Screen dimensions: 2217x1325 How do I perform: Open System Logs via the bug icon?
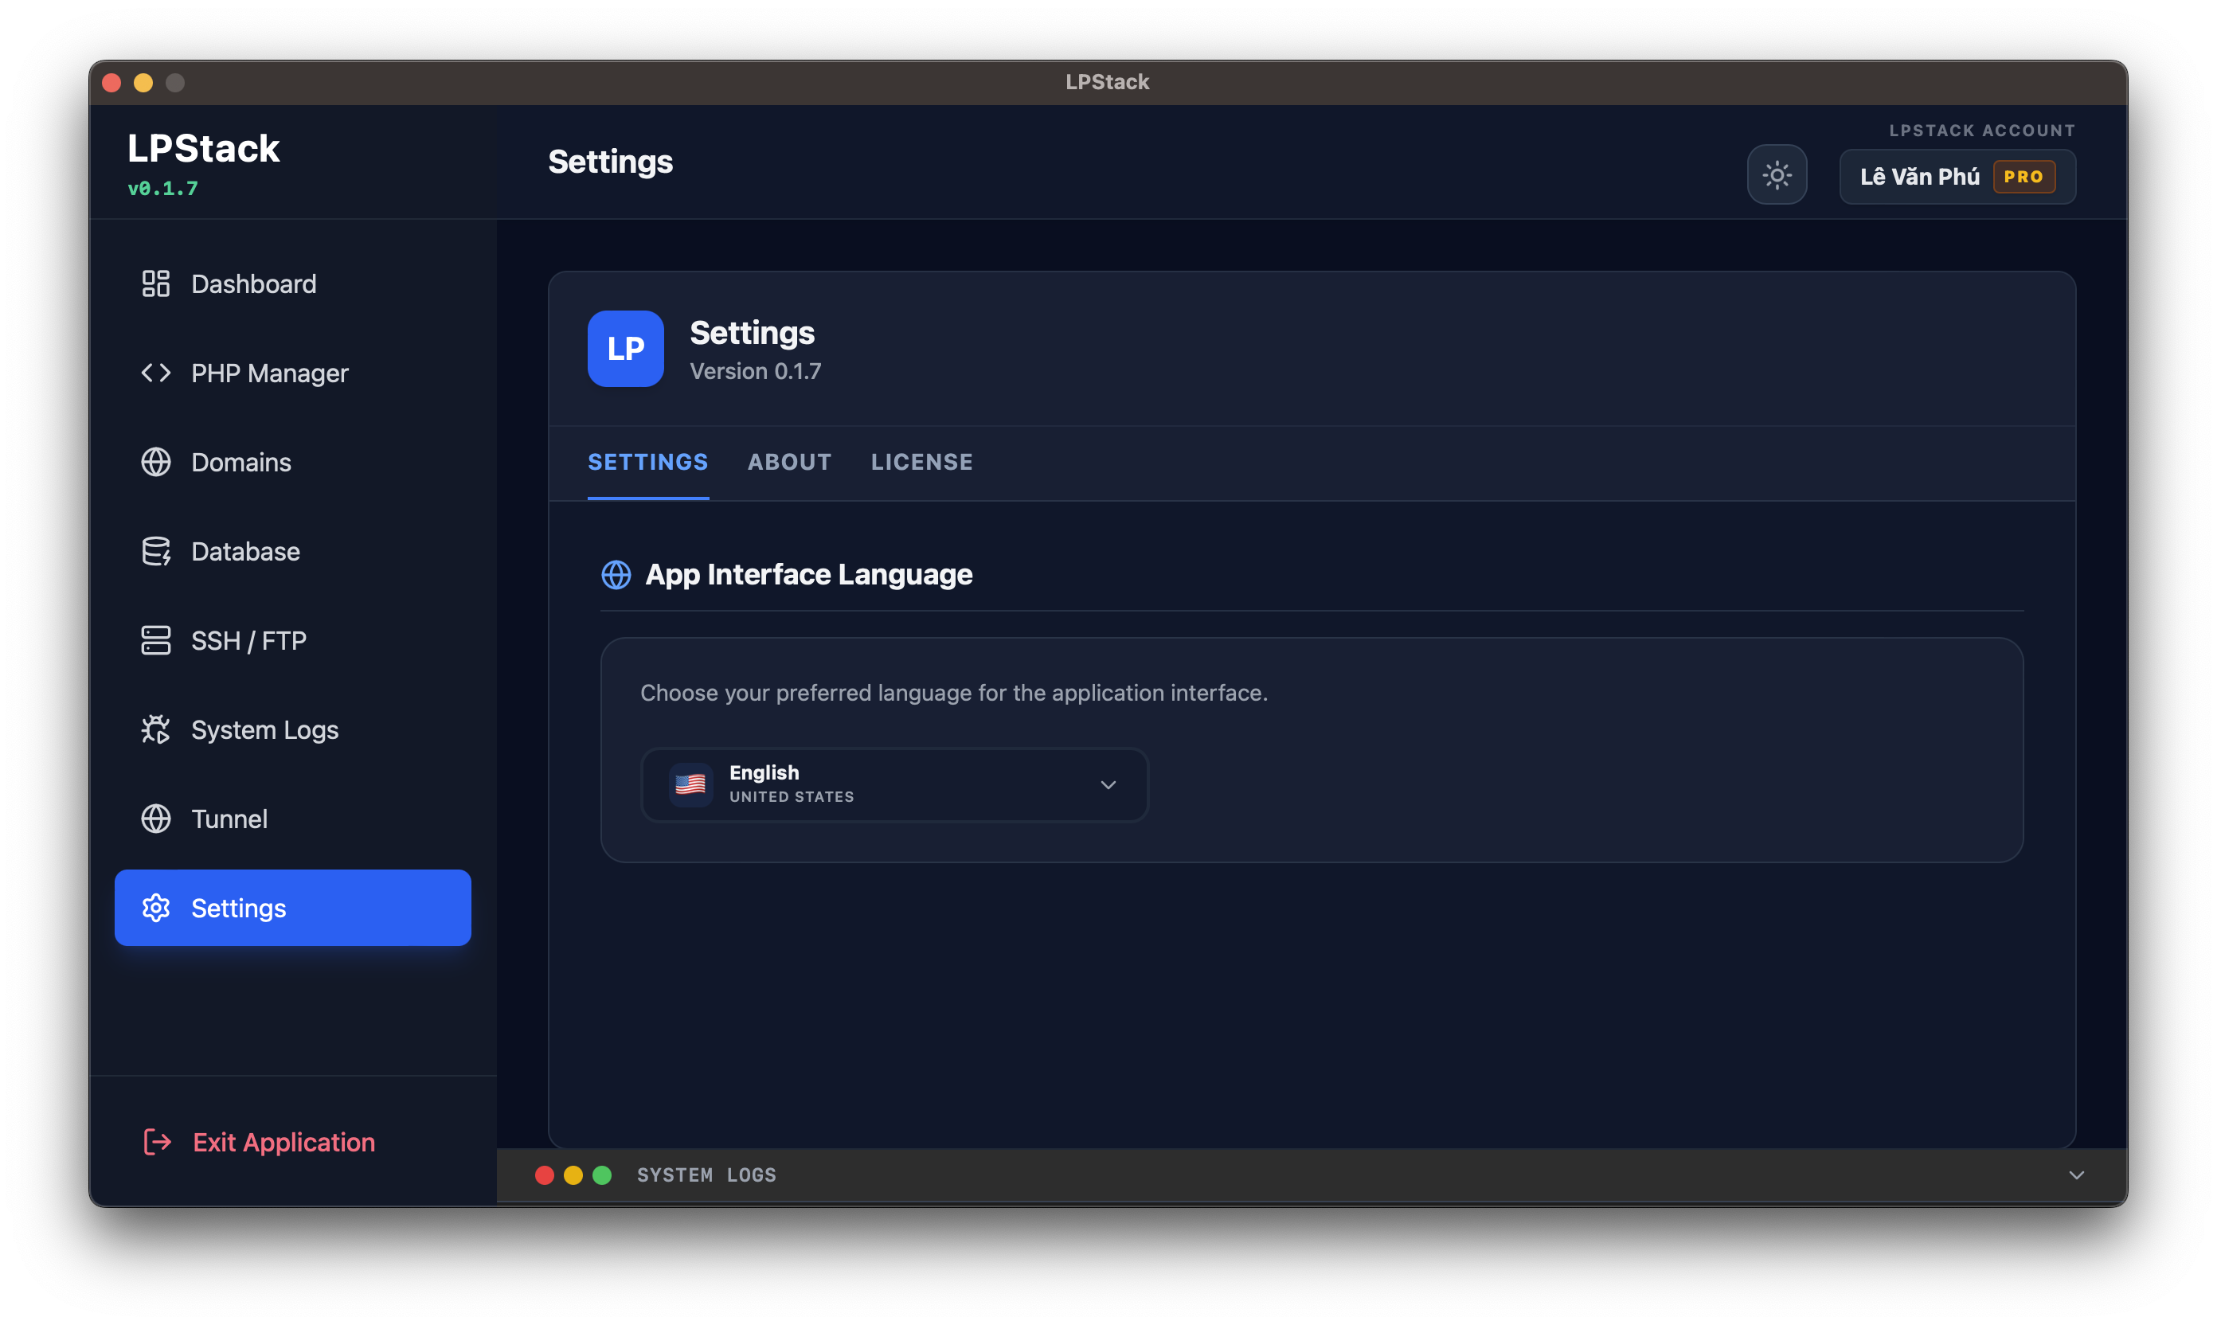(155, 729)
